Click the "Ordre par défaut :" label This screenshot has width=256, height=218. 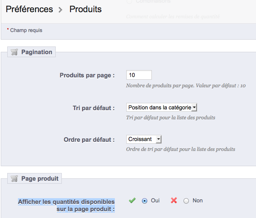tap(89, 140)
